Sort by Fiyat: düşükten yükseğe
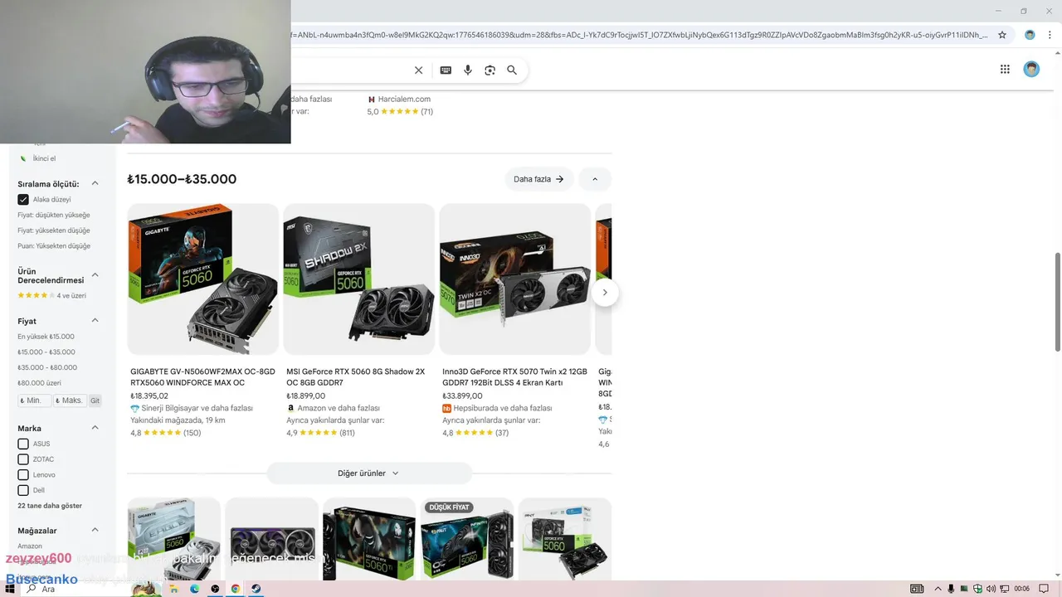Viewport: 1062px width, 597px height. pos(54,215)
